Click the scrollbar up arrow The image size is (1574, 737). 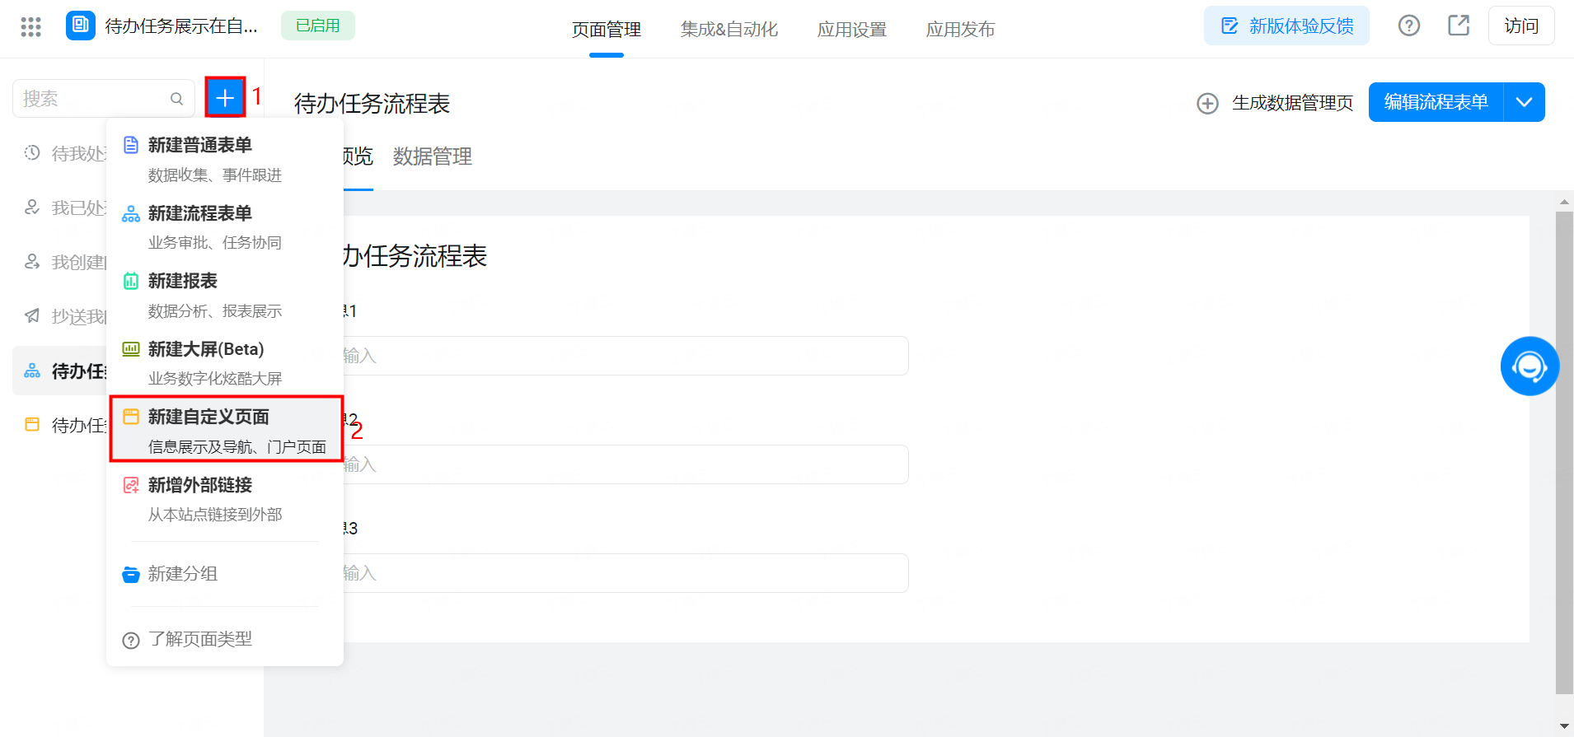coord(1564,202)
